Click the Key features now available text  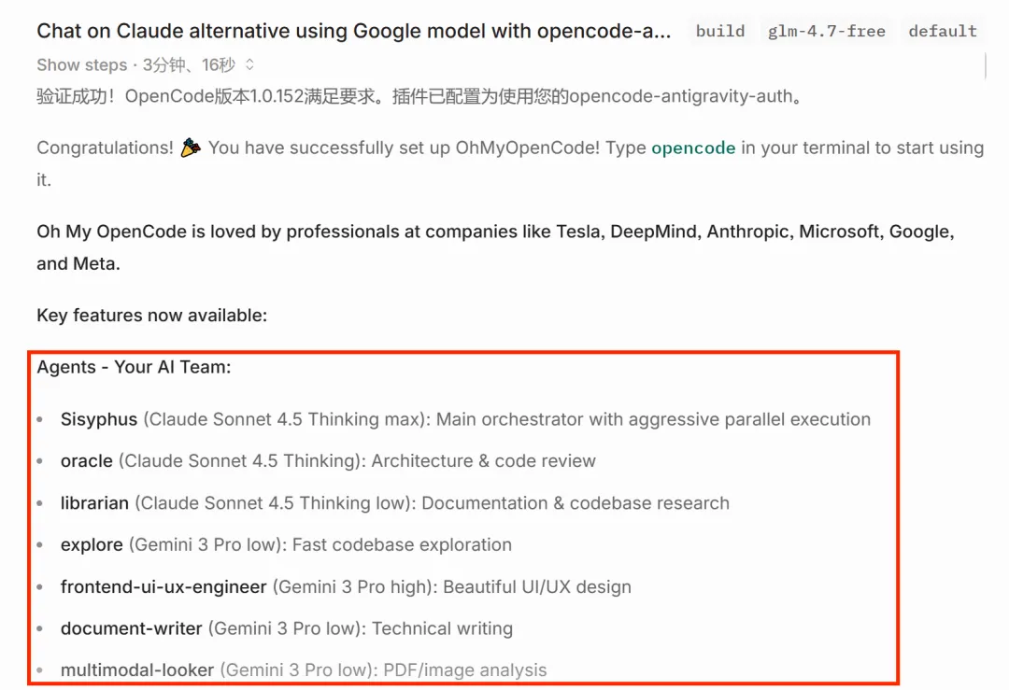tap(151, 316)
